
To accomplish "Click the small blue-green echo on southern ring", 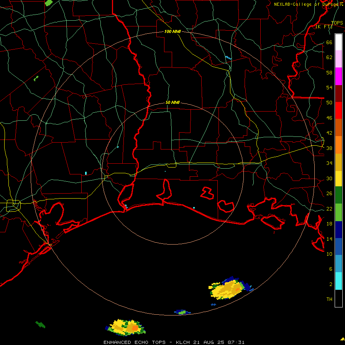I will [182, 312].
